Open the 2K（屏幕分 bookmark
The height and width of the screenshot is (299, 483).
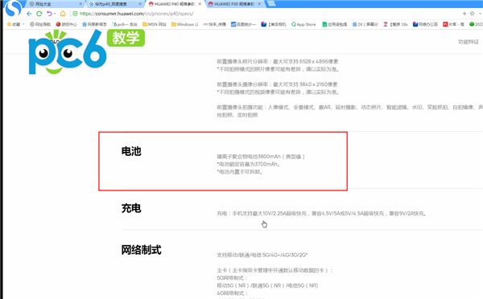point(365,24)
